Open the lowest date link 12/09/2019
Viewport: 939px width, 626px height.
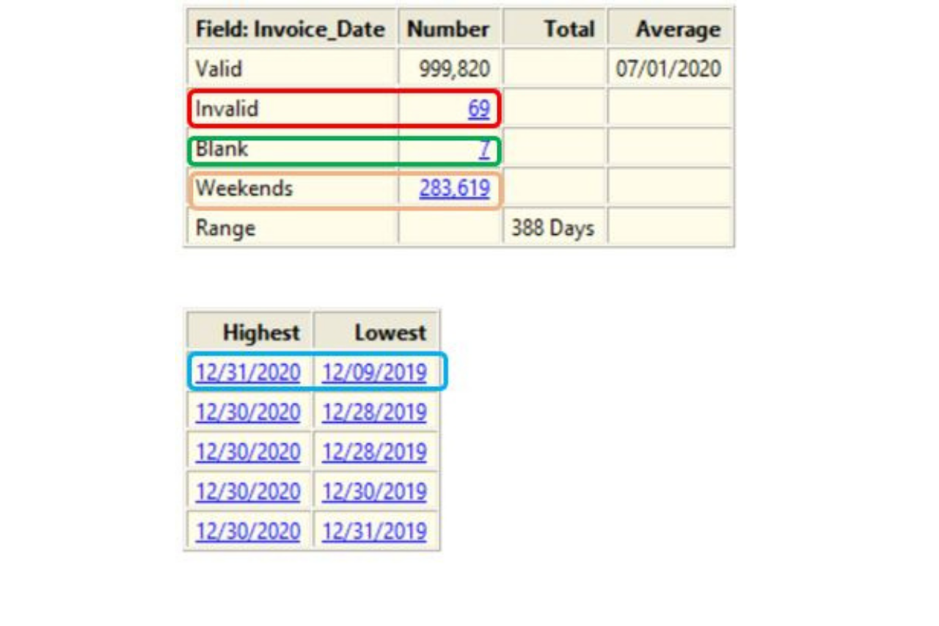374,373
